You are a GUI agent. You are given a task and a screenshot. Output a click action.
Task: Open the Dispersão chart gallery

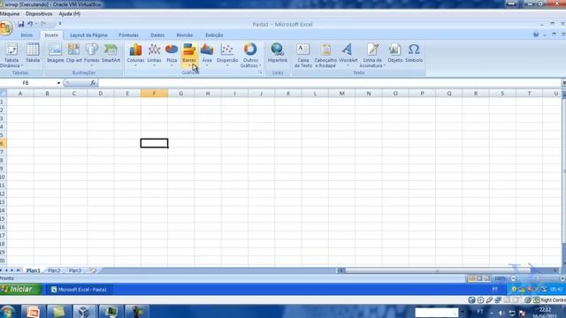(227, 55)
